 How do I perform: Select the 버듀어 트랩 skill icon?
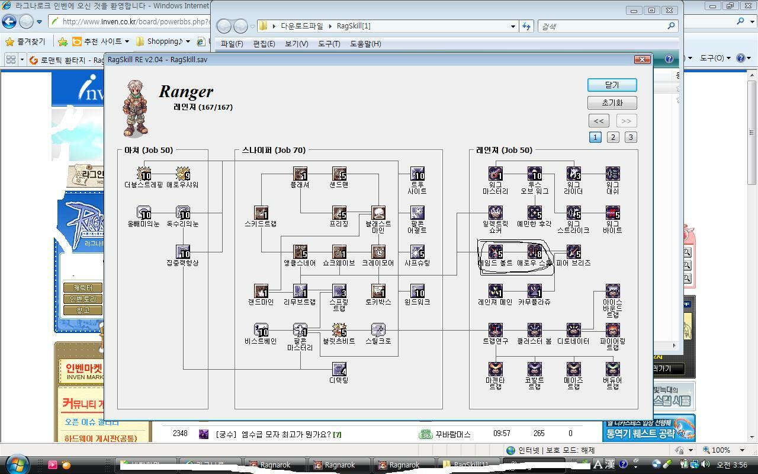pos(612,369)
